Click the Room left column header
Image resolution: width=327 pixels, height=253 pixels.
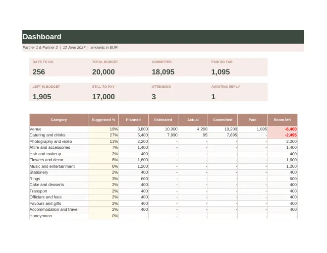282,120
